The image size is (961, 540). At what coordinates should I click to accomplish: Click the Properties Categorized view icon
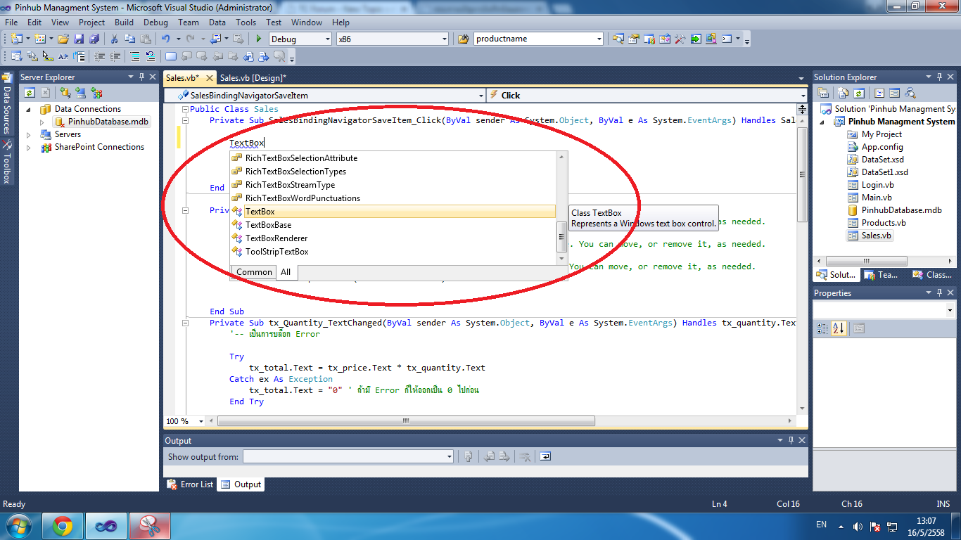pos(822,328)
